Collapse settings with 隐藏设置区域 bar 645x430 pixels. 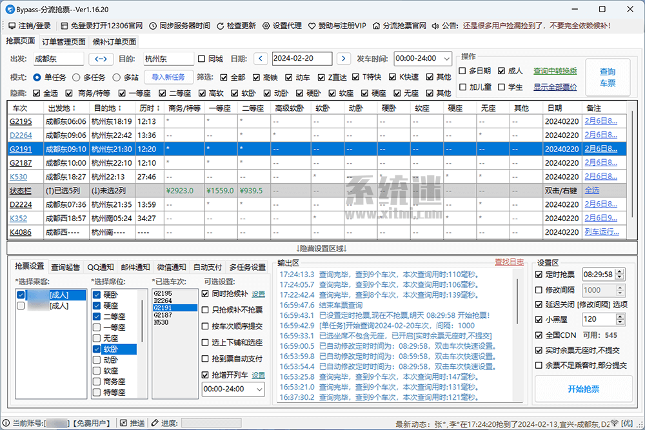click(x=322, y=248)
